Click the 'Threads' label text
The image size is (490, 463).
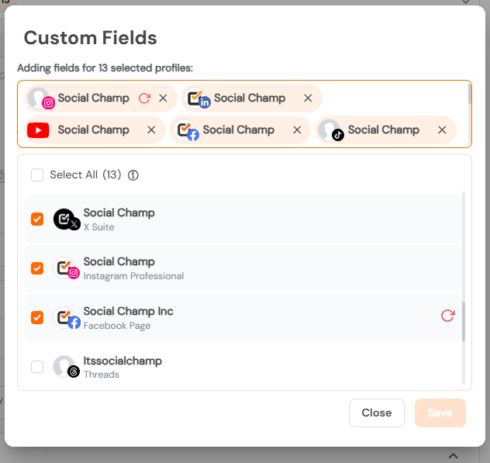pos(102,375)
